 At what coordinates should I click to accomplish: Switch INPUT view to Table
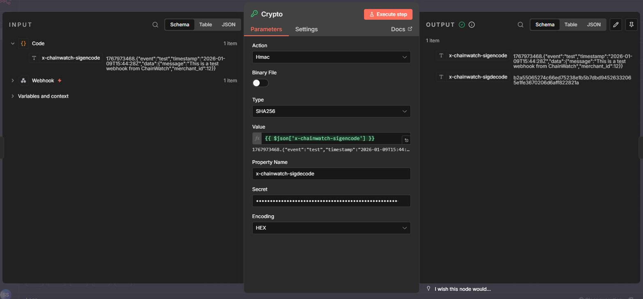point(205,25)
